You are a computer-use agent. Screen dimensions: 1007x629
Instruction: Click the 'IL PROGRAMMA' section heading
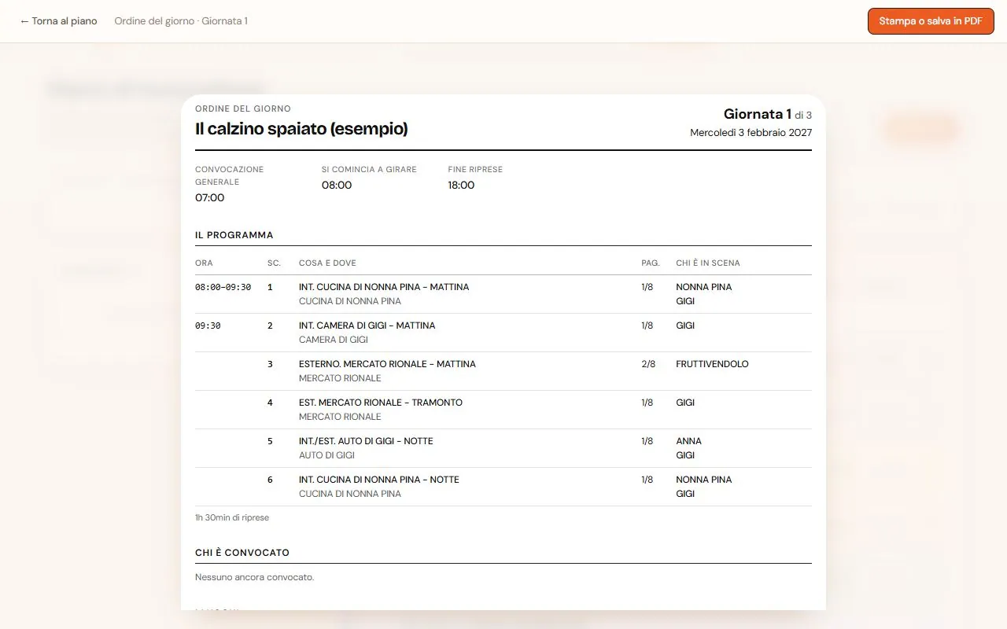234,235
